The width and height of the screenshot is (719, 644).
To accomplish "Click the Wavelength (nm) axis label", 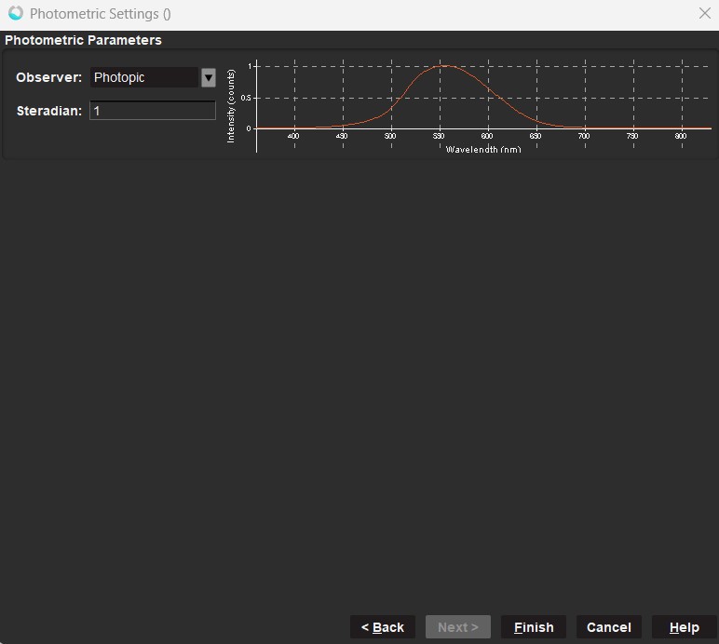I will [483, 149].
